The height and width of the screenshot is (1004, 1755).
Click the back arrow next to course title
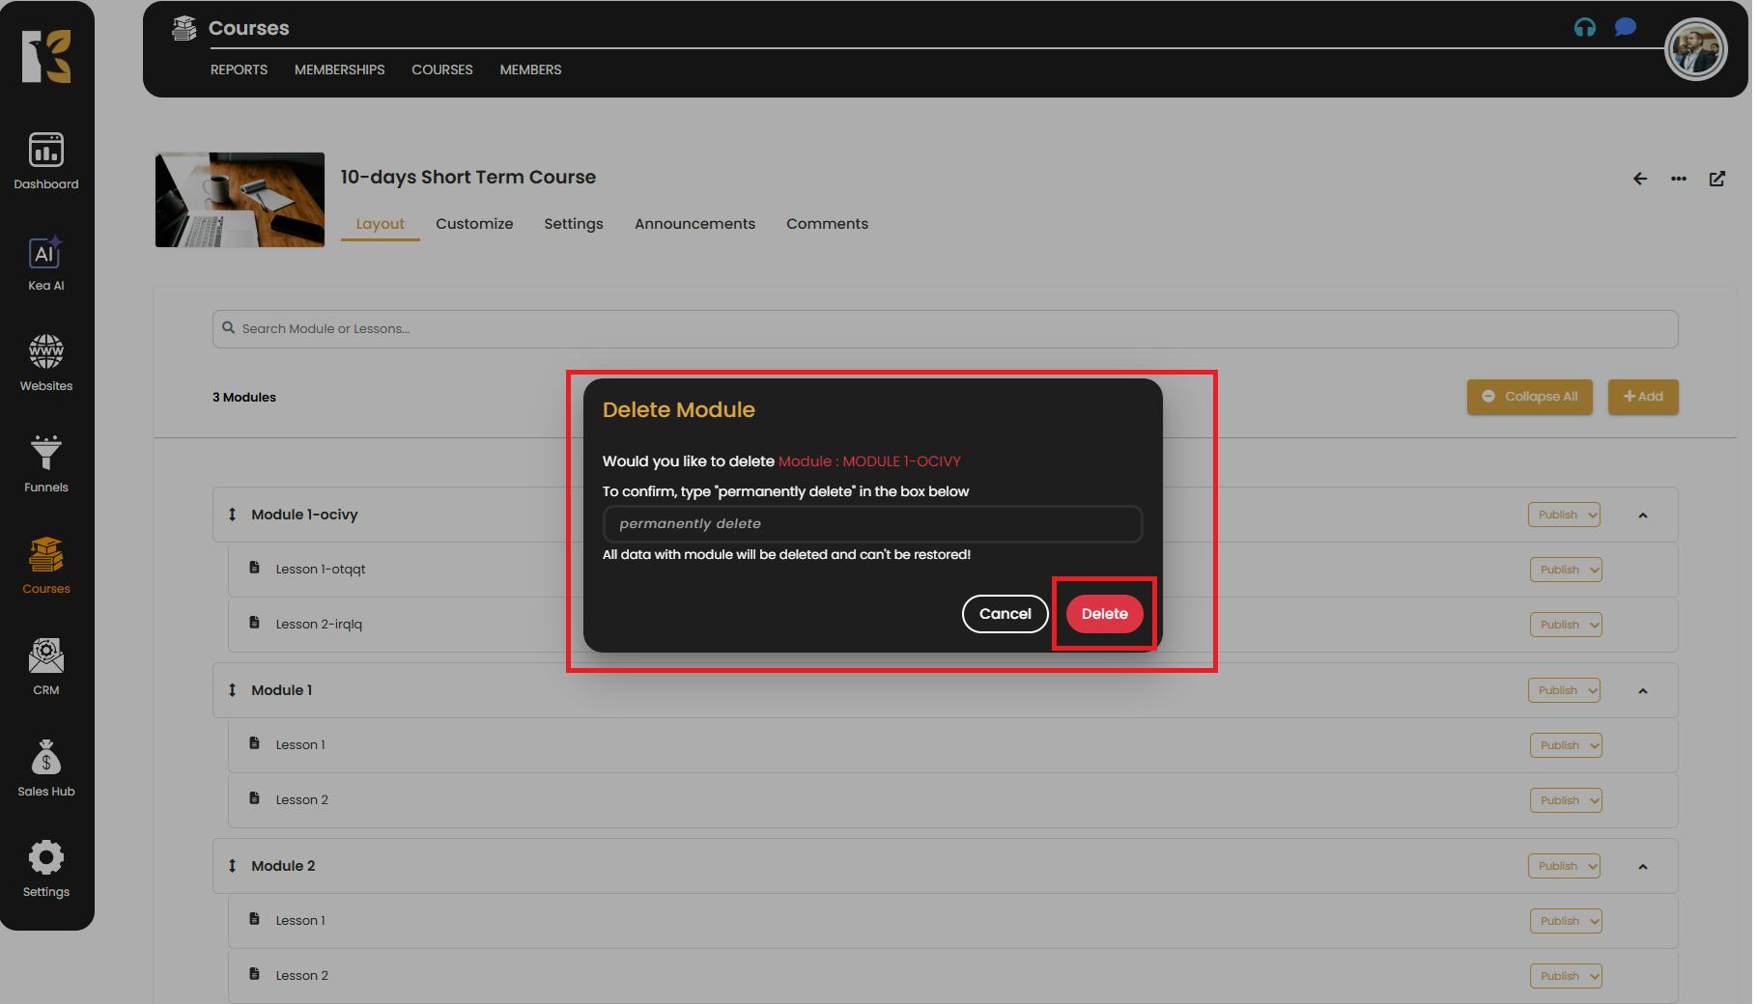coord(1639,179)
